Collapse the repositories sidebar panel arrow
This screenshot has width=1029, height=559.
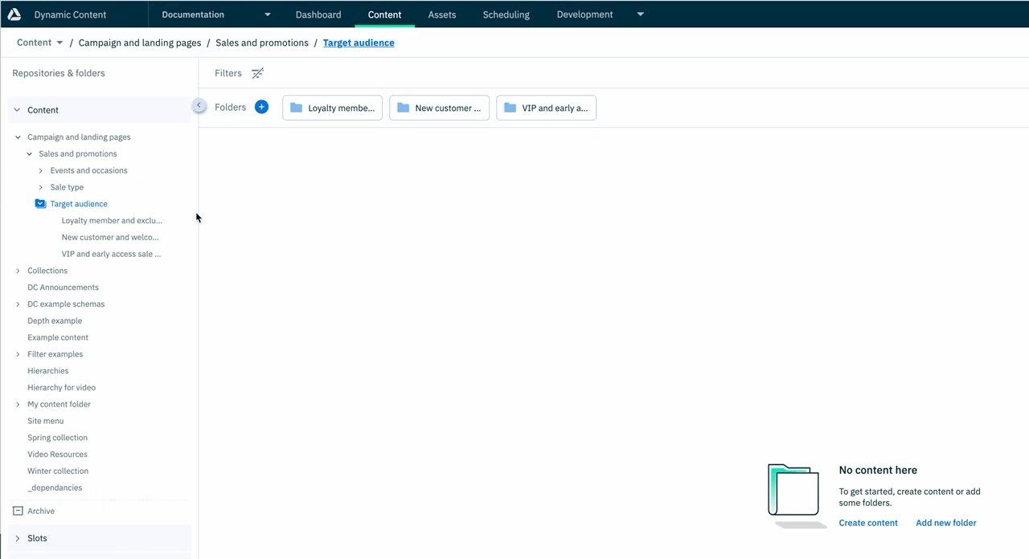tap(199, 105)
